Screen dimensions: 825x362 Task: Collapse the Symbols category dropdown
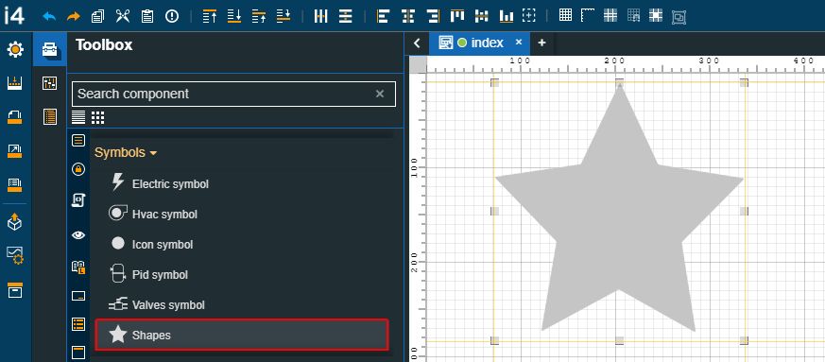[126, 152]
